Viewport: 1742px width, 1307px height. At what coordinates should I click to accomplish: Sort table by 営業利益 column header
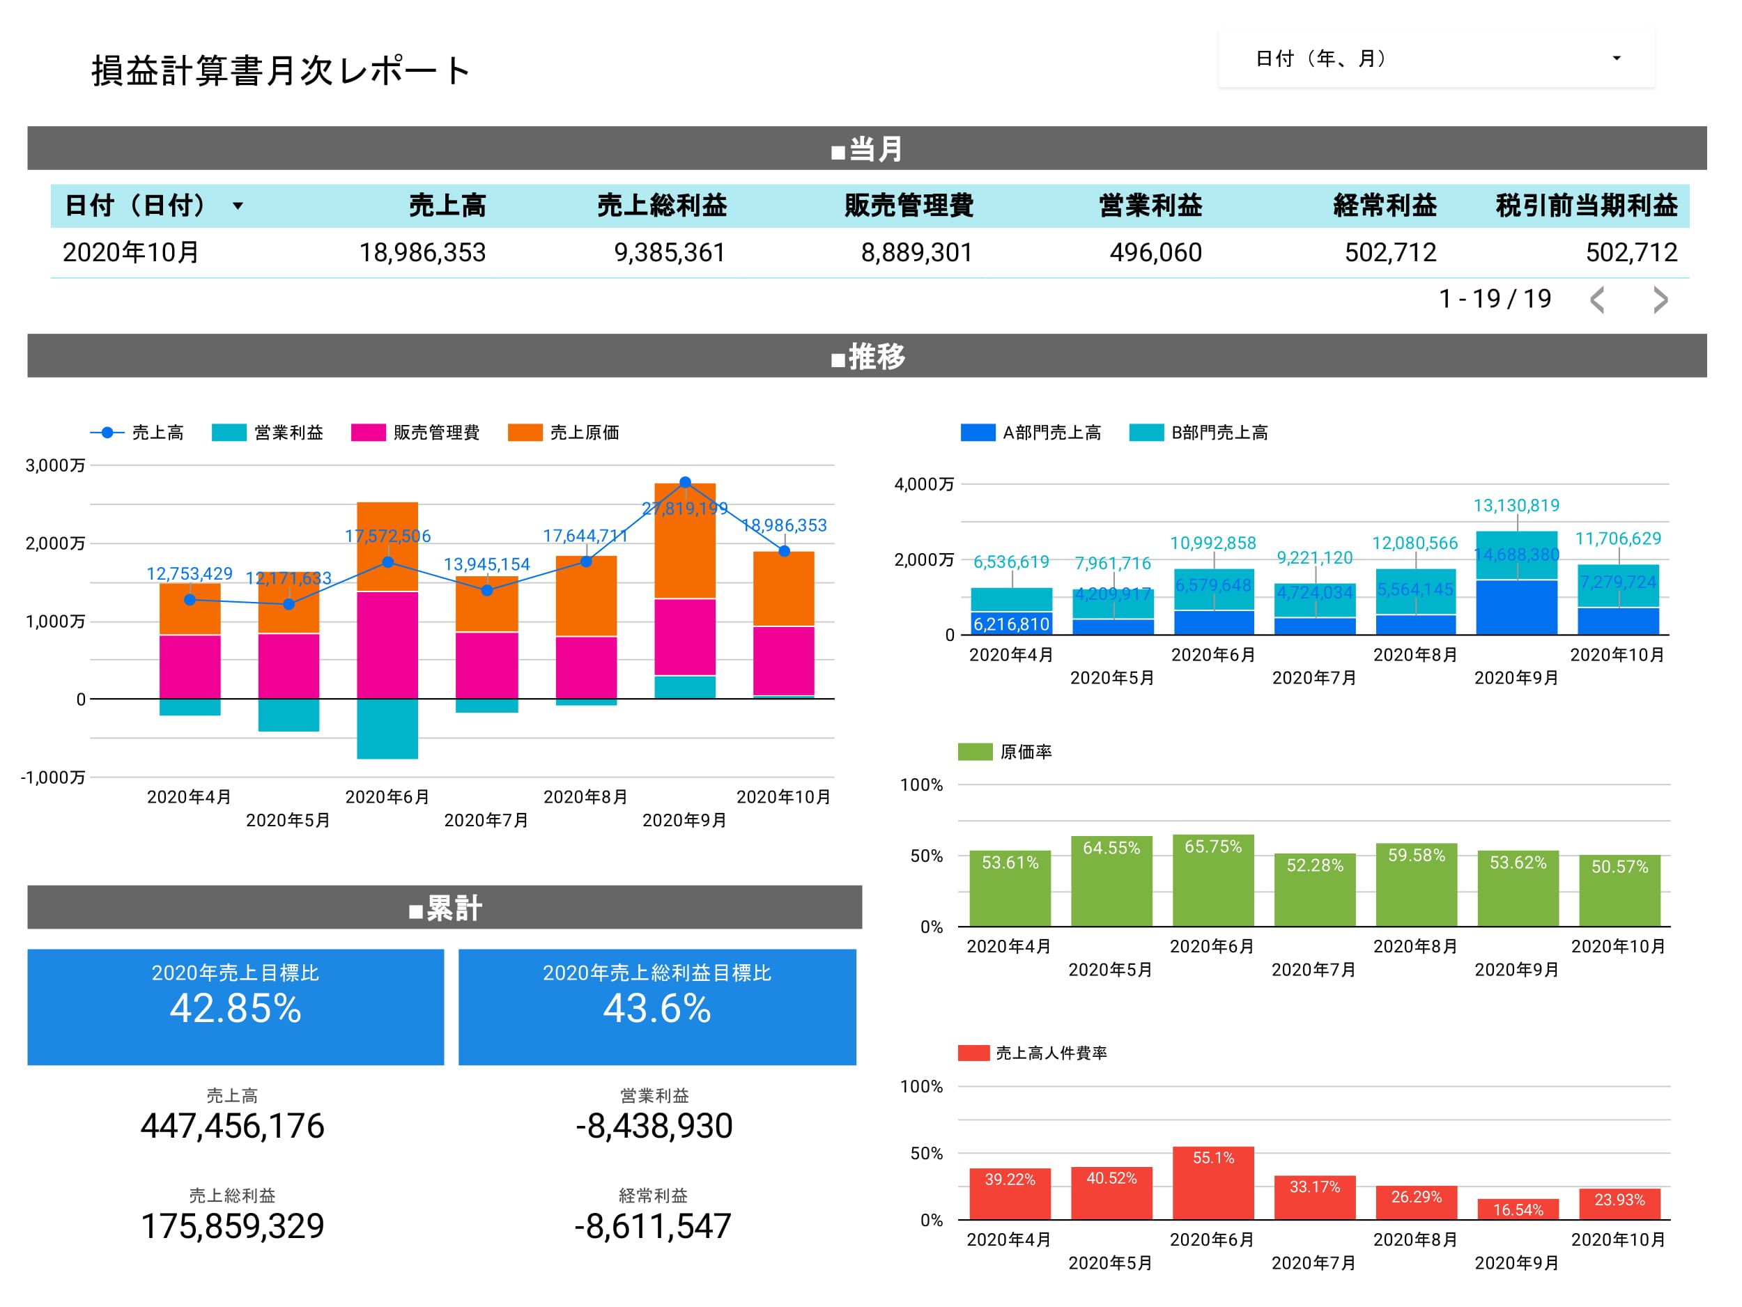tap(1150, 206)
